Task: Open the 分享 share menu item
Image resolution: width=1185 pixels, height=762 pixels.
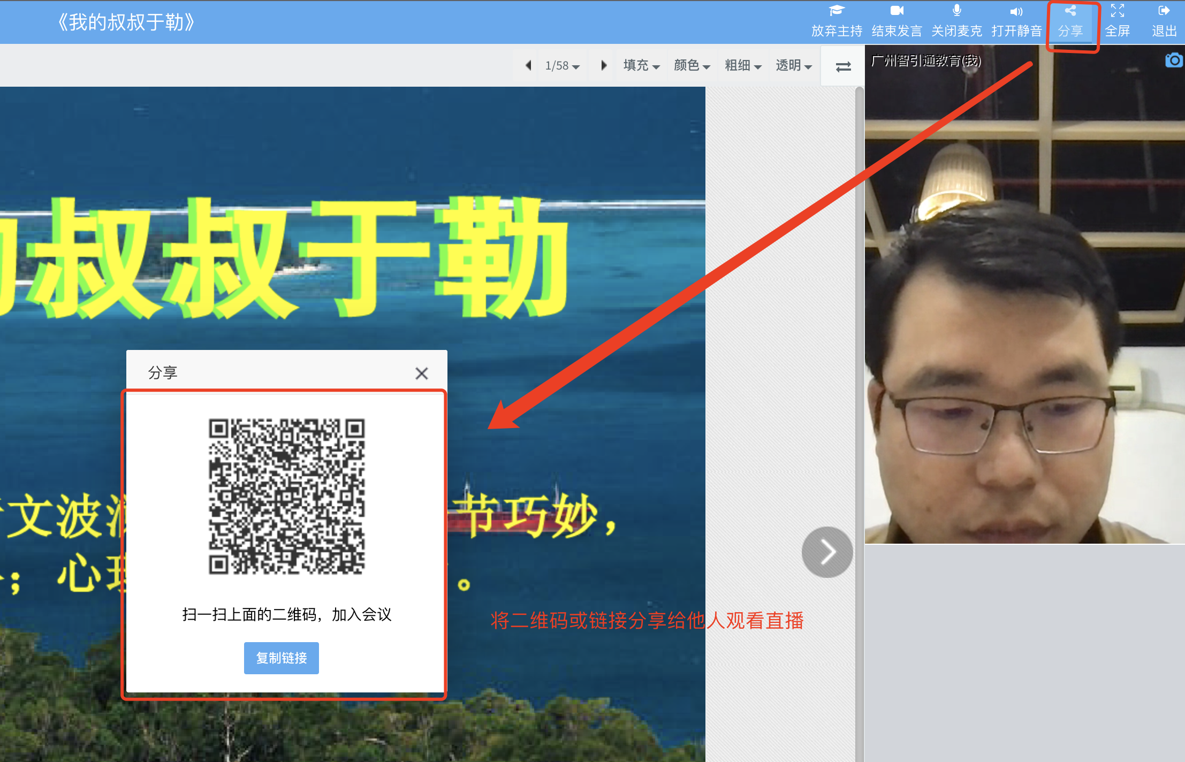Action: click(x=1070, y=22)
